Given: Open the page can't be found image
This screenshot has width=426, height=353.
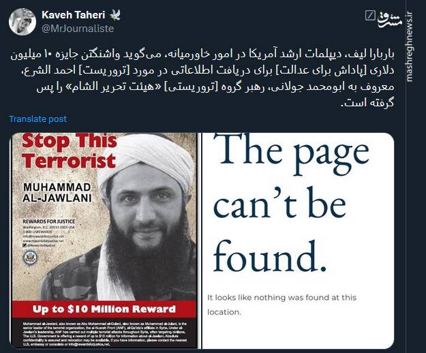Looking at the screenshot, I should (298, 241).
